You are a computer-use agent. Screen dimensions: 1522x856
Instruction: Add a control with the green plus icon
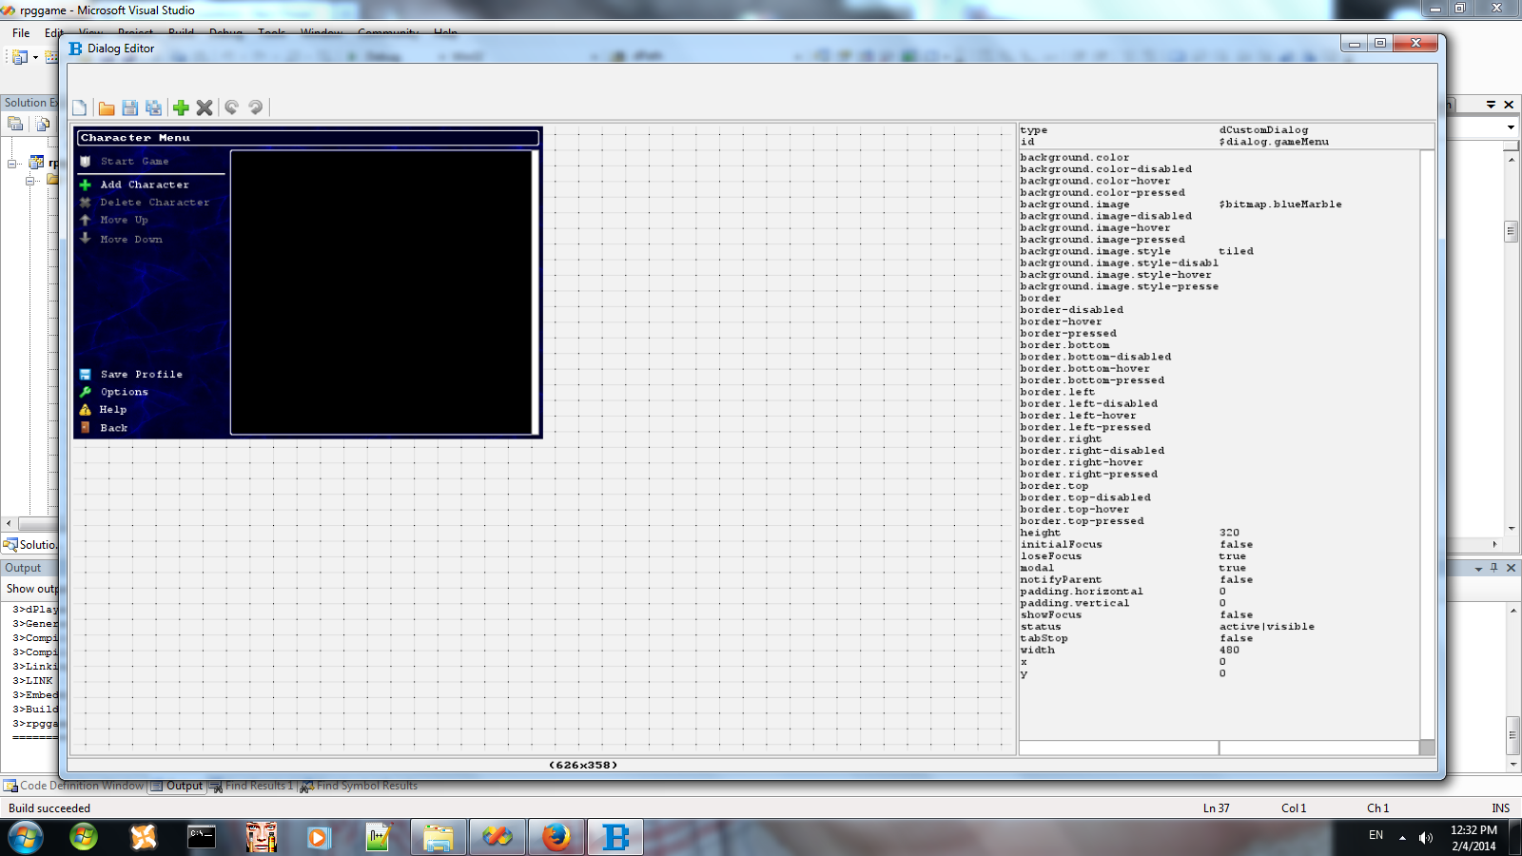[x=181, y=108]
